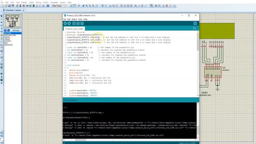
Task: Toggle grid display toolbar icon
Action: [75, 6]
